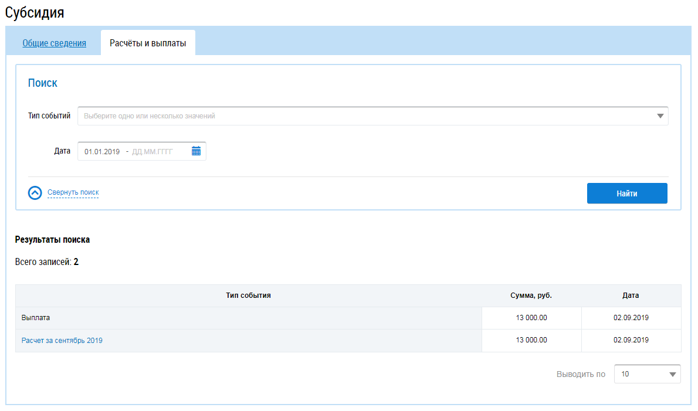Open the Расчет за сентябрь 2019 link
698x411 pixels.
62,340
